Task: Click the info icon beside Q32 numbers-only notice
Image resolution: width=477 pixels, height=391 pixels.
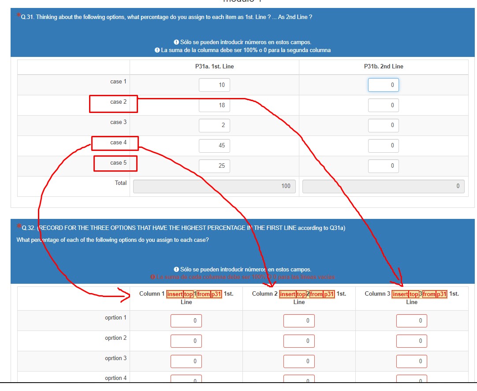Action: (x=176, y=269)
